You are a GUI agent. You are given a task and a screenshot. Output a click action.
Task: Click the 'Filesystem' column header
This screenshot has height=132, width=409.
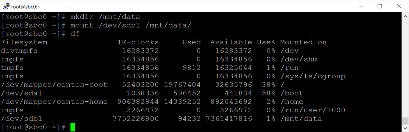24,42
